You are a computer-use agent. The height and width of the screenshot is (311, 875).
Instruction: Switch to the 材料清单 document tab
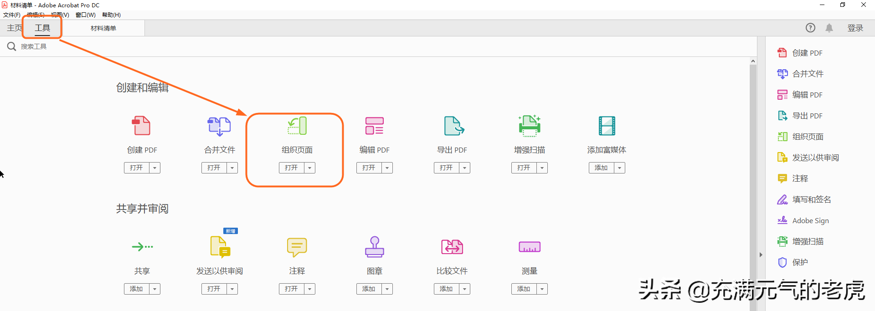(x=103, y=28)
